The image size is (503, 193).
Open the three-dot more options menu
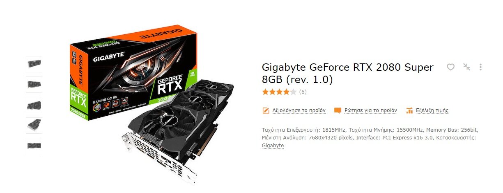coord(480,67)
